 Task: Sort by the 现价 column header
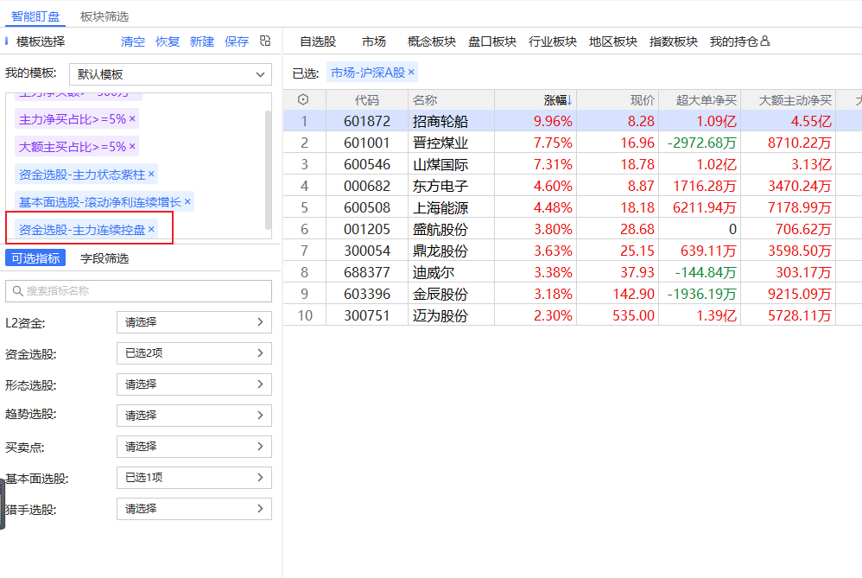pos(618,100)
